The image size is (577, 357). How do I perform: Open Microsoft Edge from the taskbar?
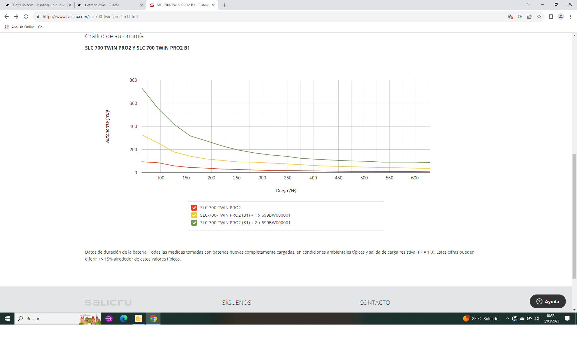pyautogui.click(x=124, y=319)
